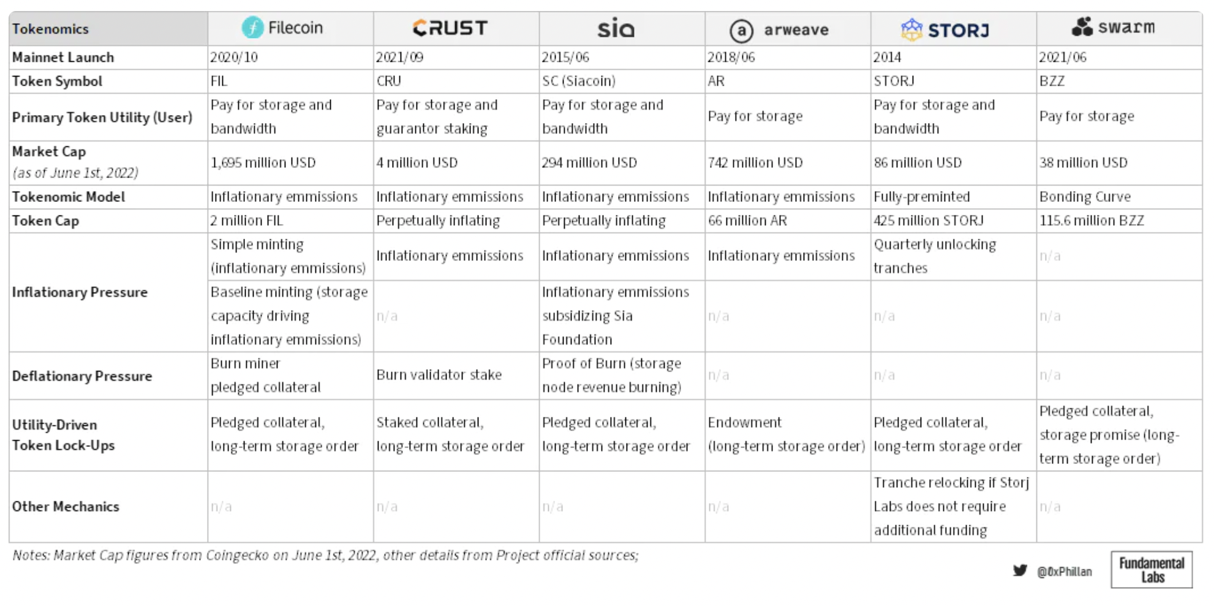
Task: Click the Fundamental Labs logo box
Action: pos(1152,569)
